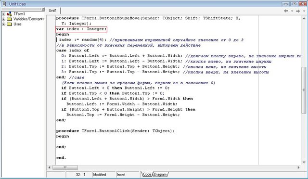Image resolution: width=308 pixels, height=179 pixels.
Task: Click the horizontal scrollbar thumb
Action: pyautogui.click(x=65, y=167)
